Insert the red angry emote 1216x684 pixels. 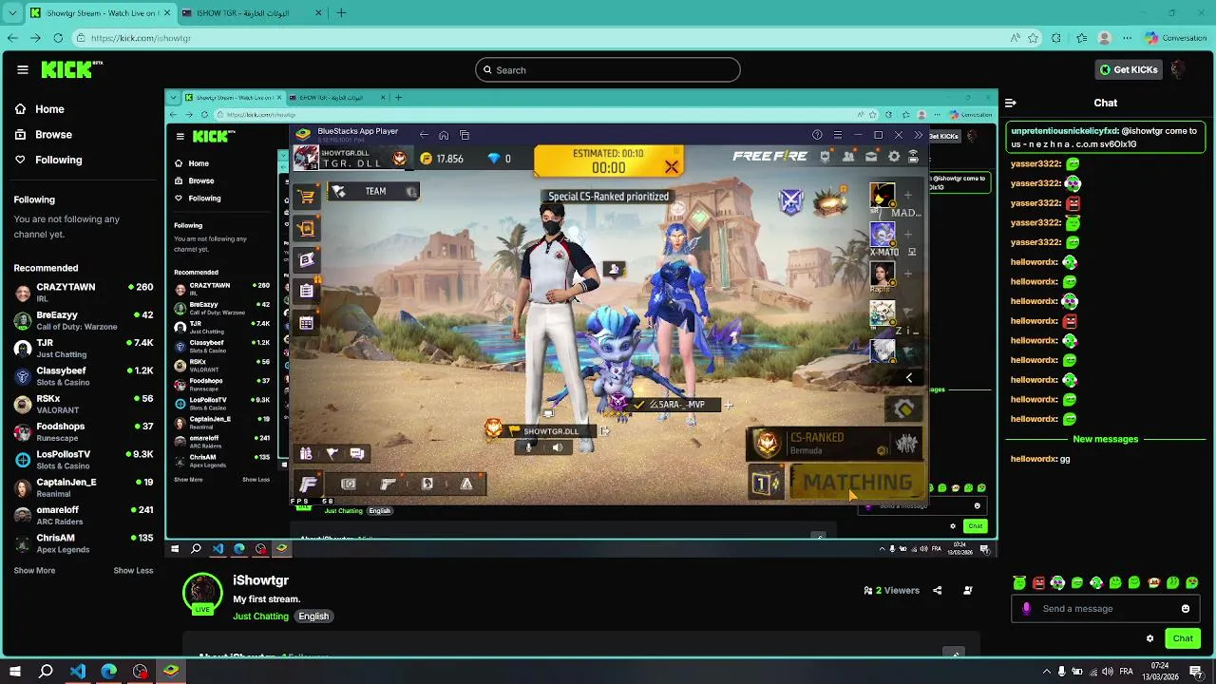[x=1038, y=582]
